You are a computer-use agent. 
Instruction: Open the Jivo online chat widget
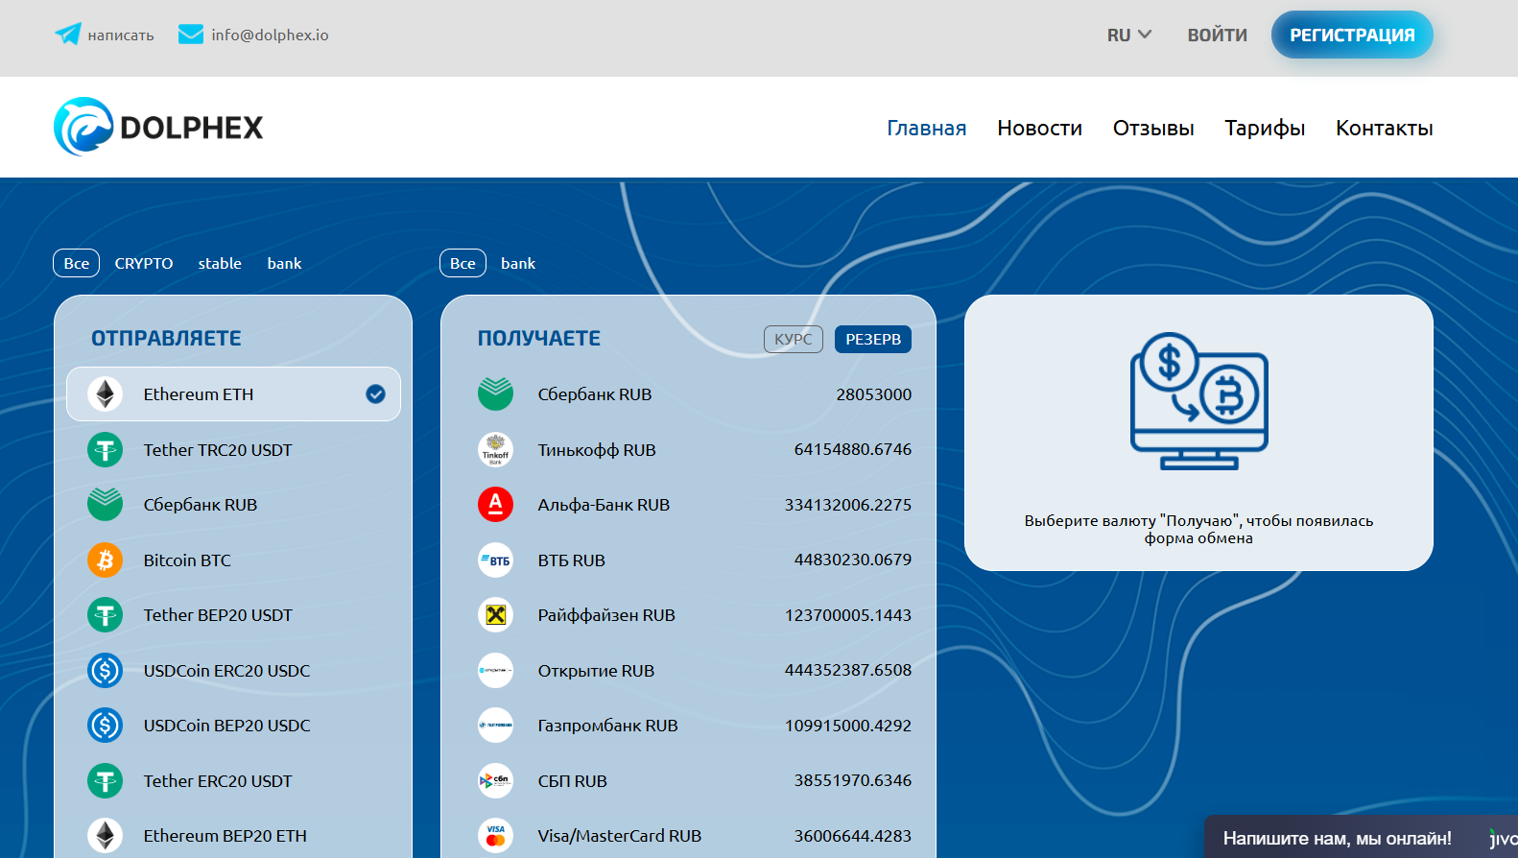pyautogui.click(x=1361, y=837)
